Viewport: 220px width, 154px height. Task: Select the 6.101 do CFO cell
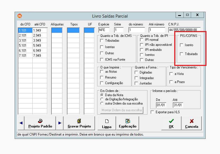pos(25,51)
